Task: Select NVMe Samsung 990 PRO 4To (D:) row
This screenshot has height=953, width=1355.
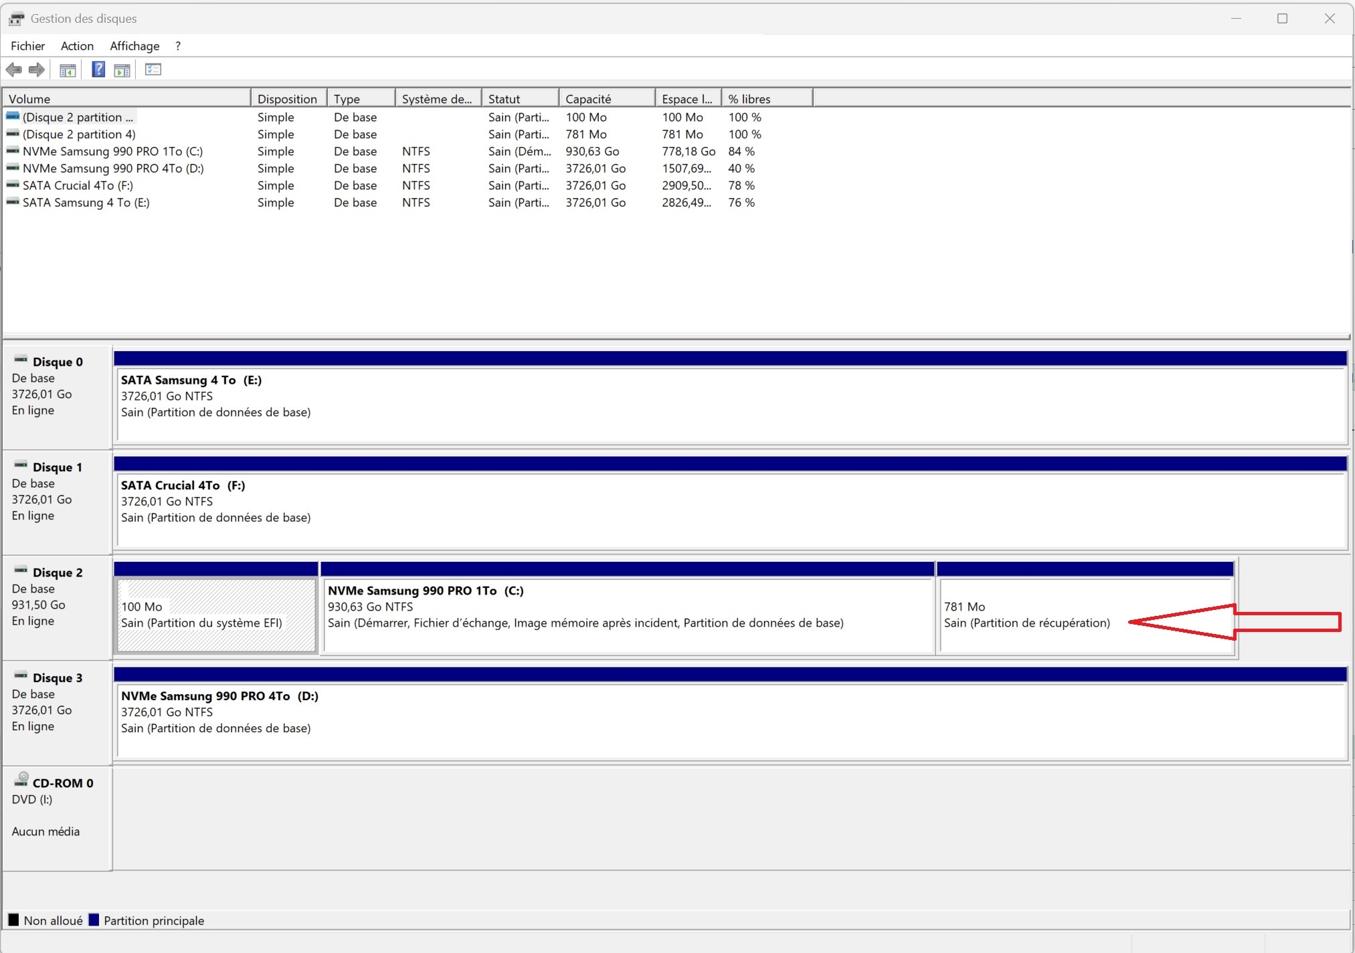Action: (113, 169)
